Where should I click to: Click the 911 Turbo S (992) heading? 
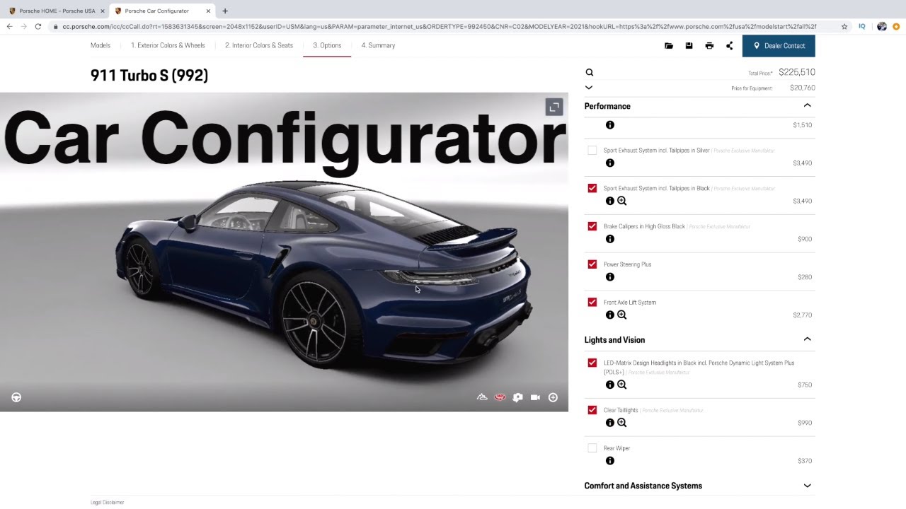(149, 75)
